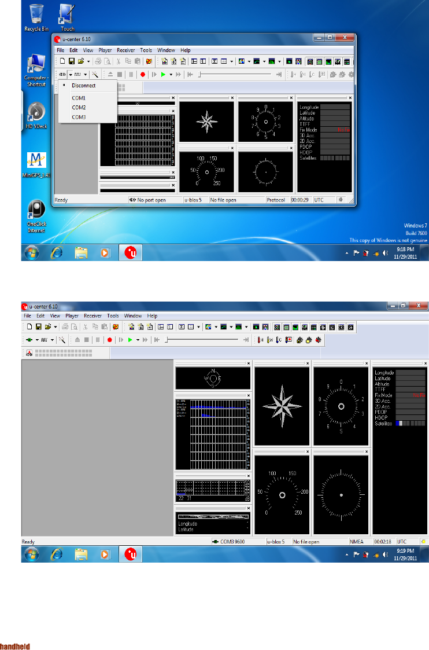Expand the histogram view arrow in the maximized window toolbar
429x650 pixels.
(246, 327)
